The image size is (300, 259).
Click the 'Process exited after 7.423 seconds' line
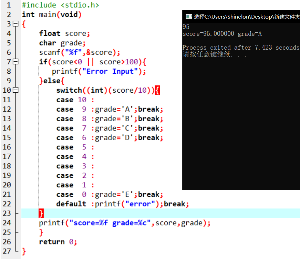241,48
